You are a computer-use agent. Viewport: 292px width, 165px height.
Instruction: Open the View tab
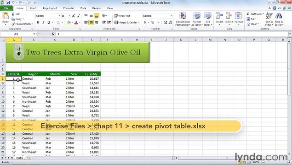click(x=110, y=8)
